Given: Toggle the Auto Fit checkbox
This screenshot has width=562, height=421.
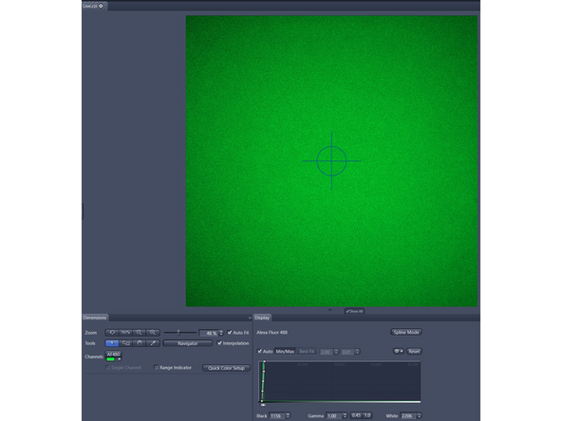Looking at the screenshot, I should pyautogui.click(x=230, y=333).
